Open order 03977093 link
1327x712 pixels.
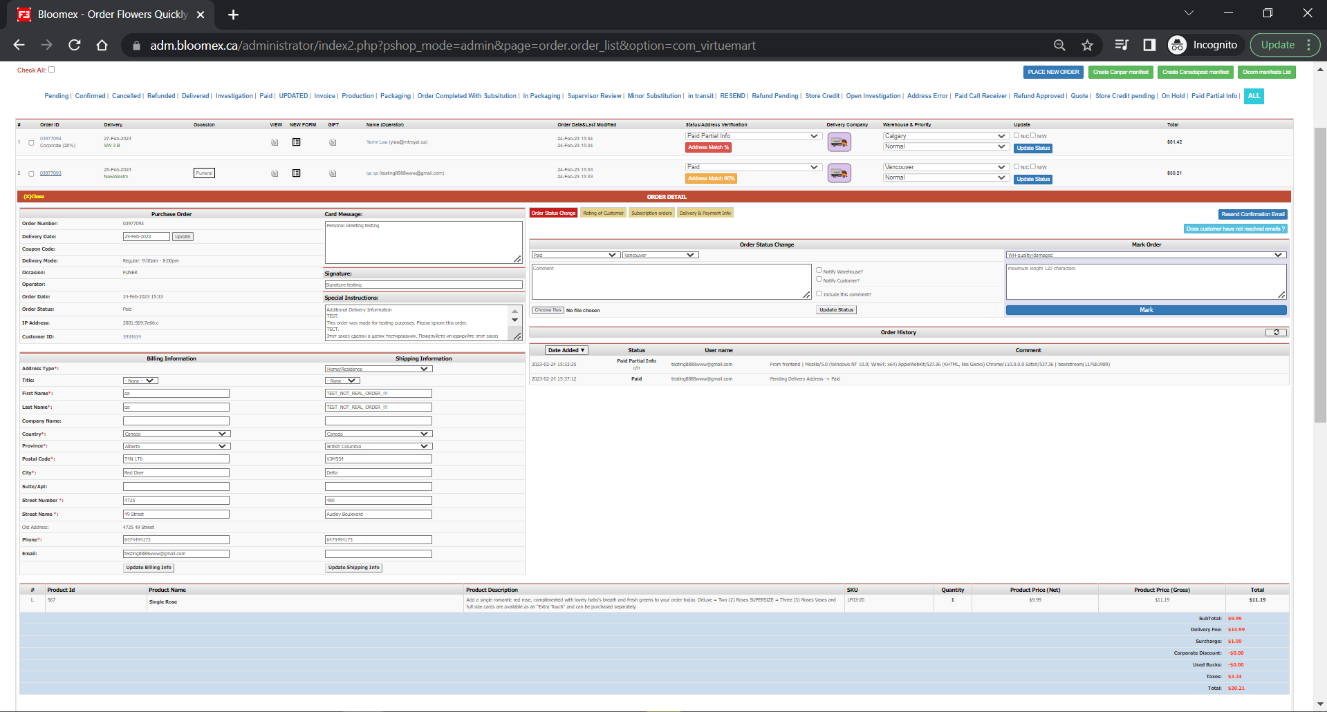50,173
